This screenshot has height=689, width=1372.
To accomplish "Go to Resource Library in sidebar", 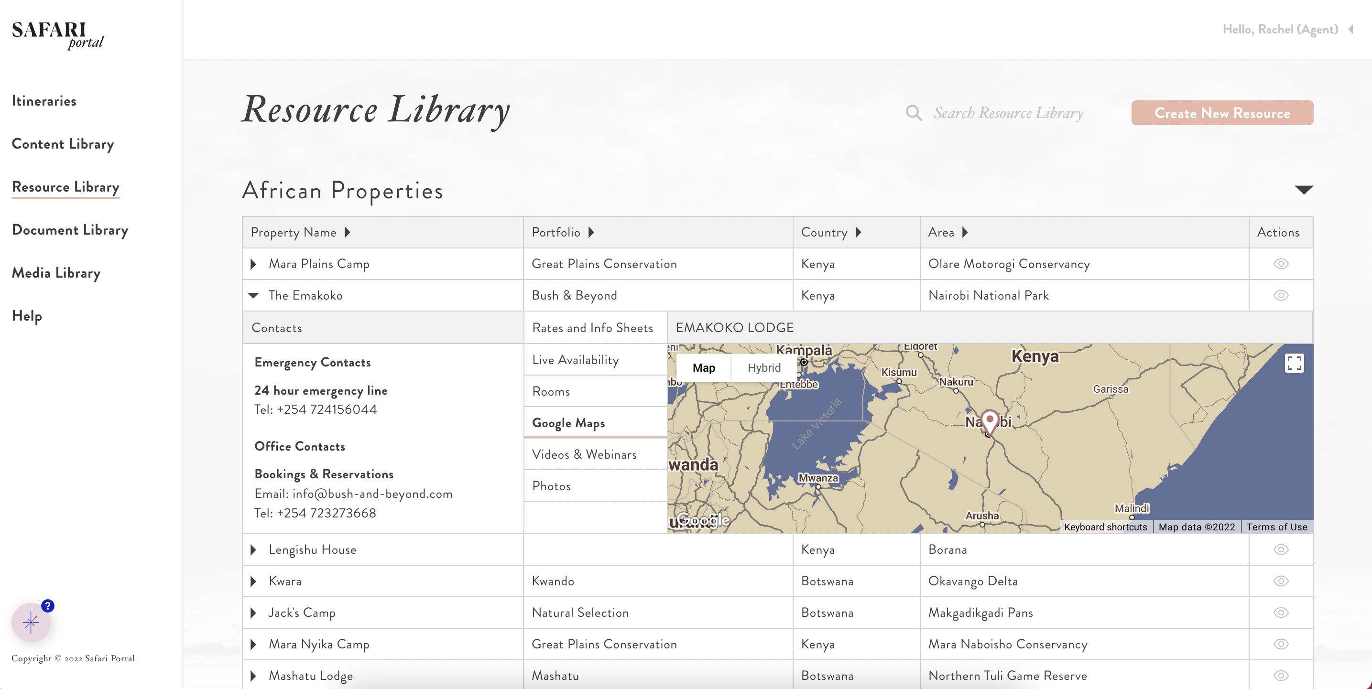I will (65, 187).
